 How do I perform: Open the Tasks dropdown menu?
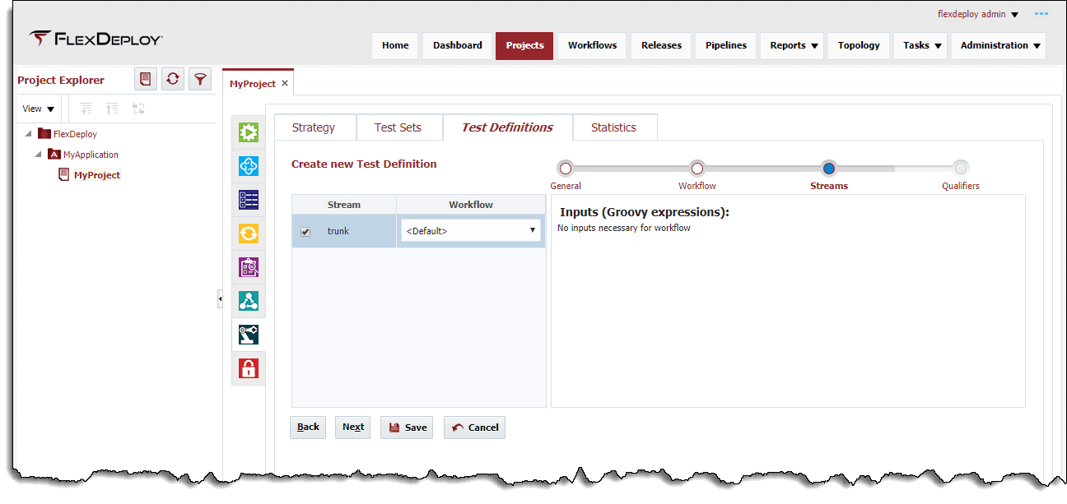pyautogui.click(x=922, y=45)
